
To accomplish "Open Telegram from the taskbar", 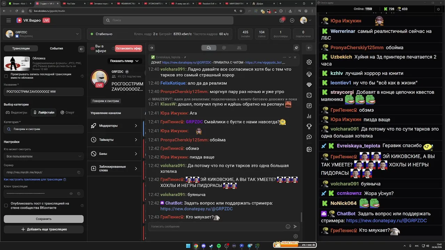I will [x=249, y=246].
